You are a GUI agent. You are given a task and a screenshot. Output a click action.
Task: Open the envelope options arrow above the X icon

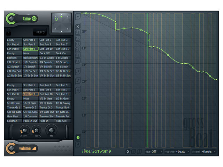pos(78,16)
